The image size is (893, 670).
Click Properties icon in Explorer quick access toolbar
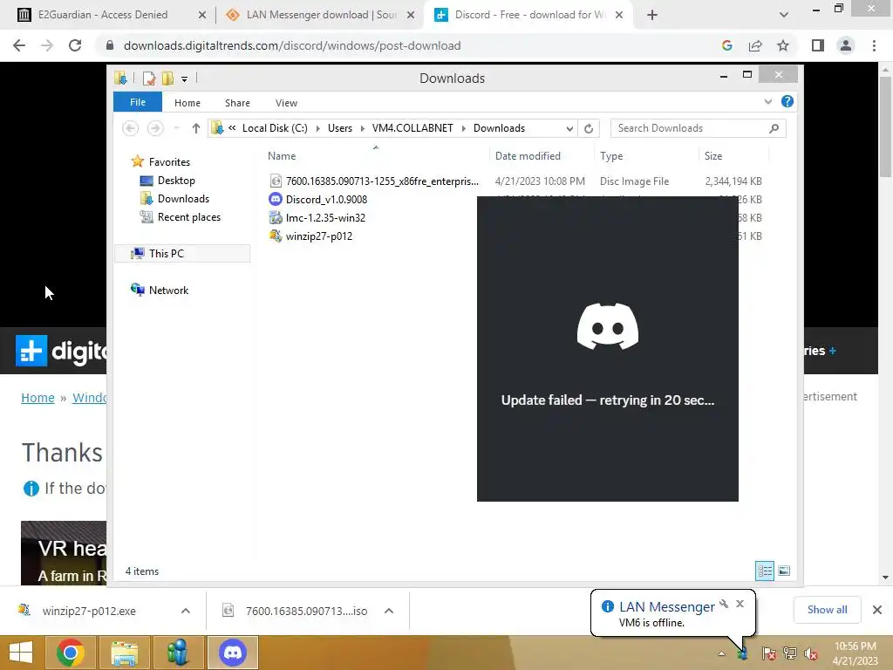149,78
